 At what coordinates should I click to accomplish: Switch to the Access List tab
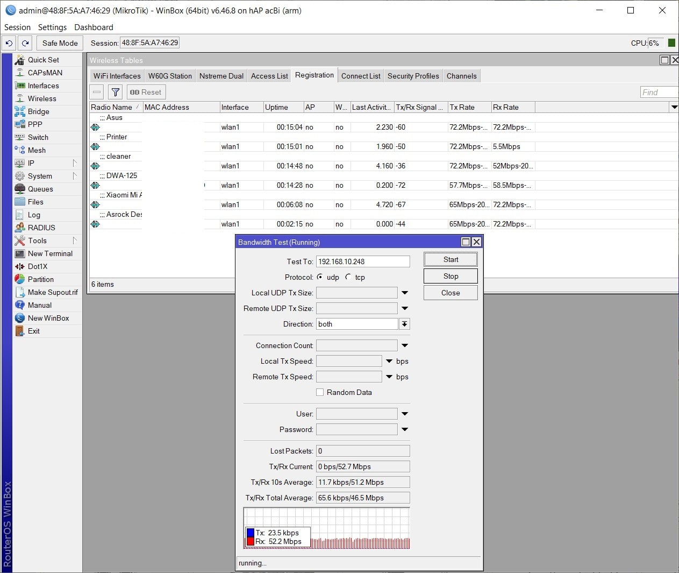269,76
